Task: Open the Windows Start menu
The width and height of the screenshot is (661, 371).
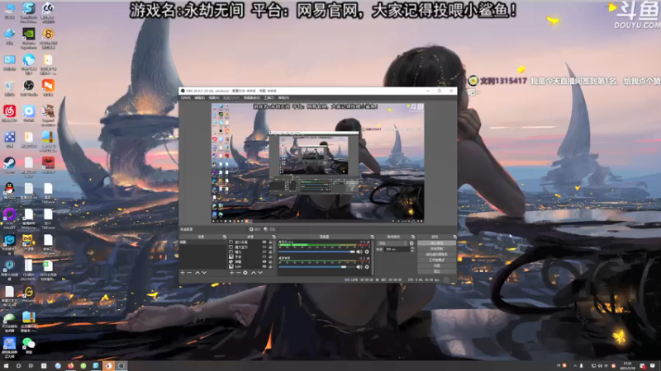Action: tap(7, 366)
